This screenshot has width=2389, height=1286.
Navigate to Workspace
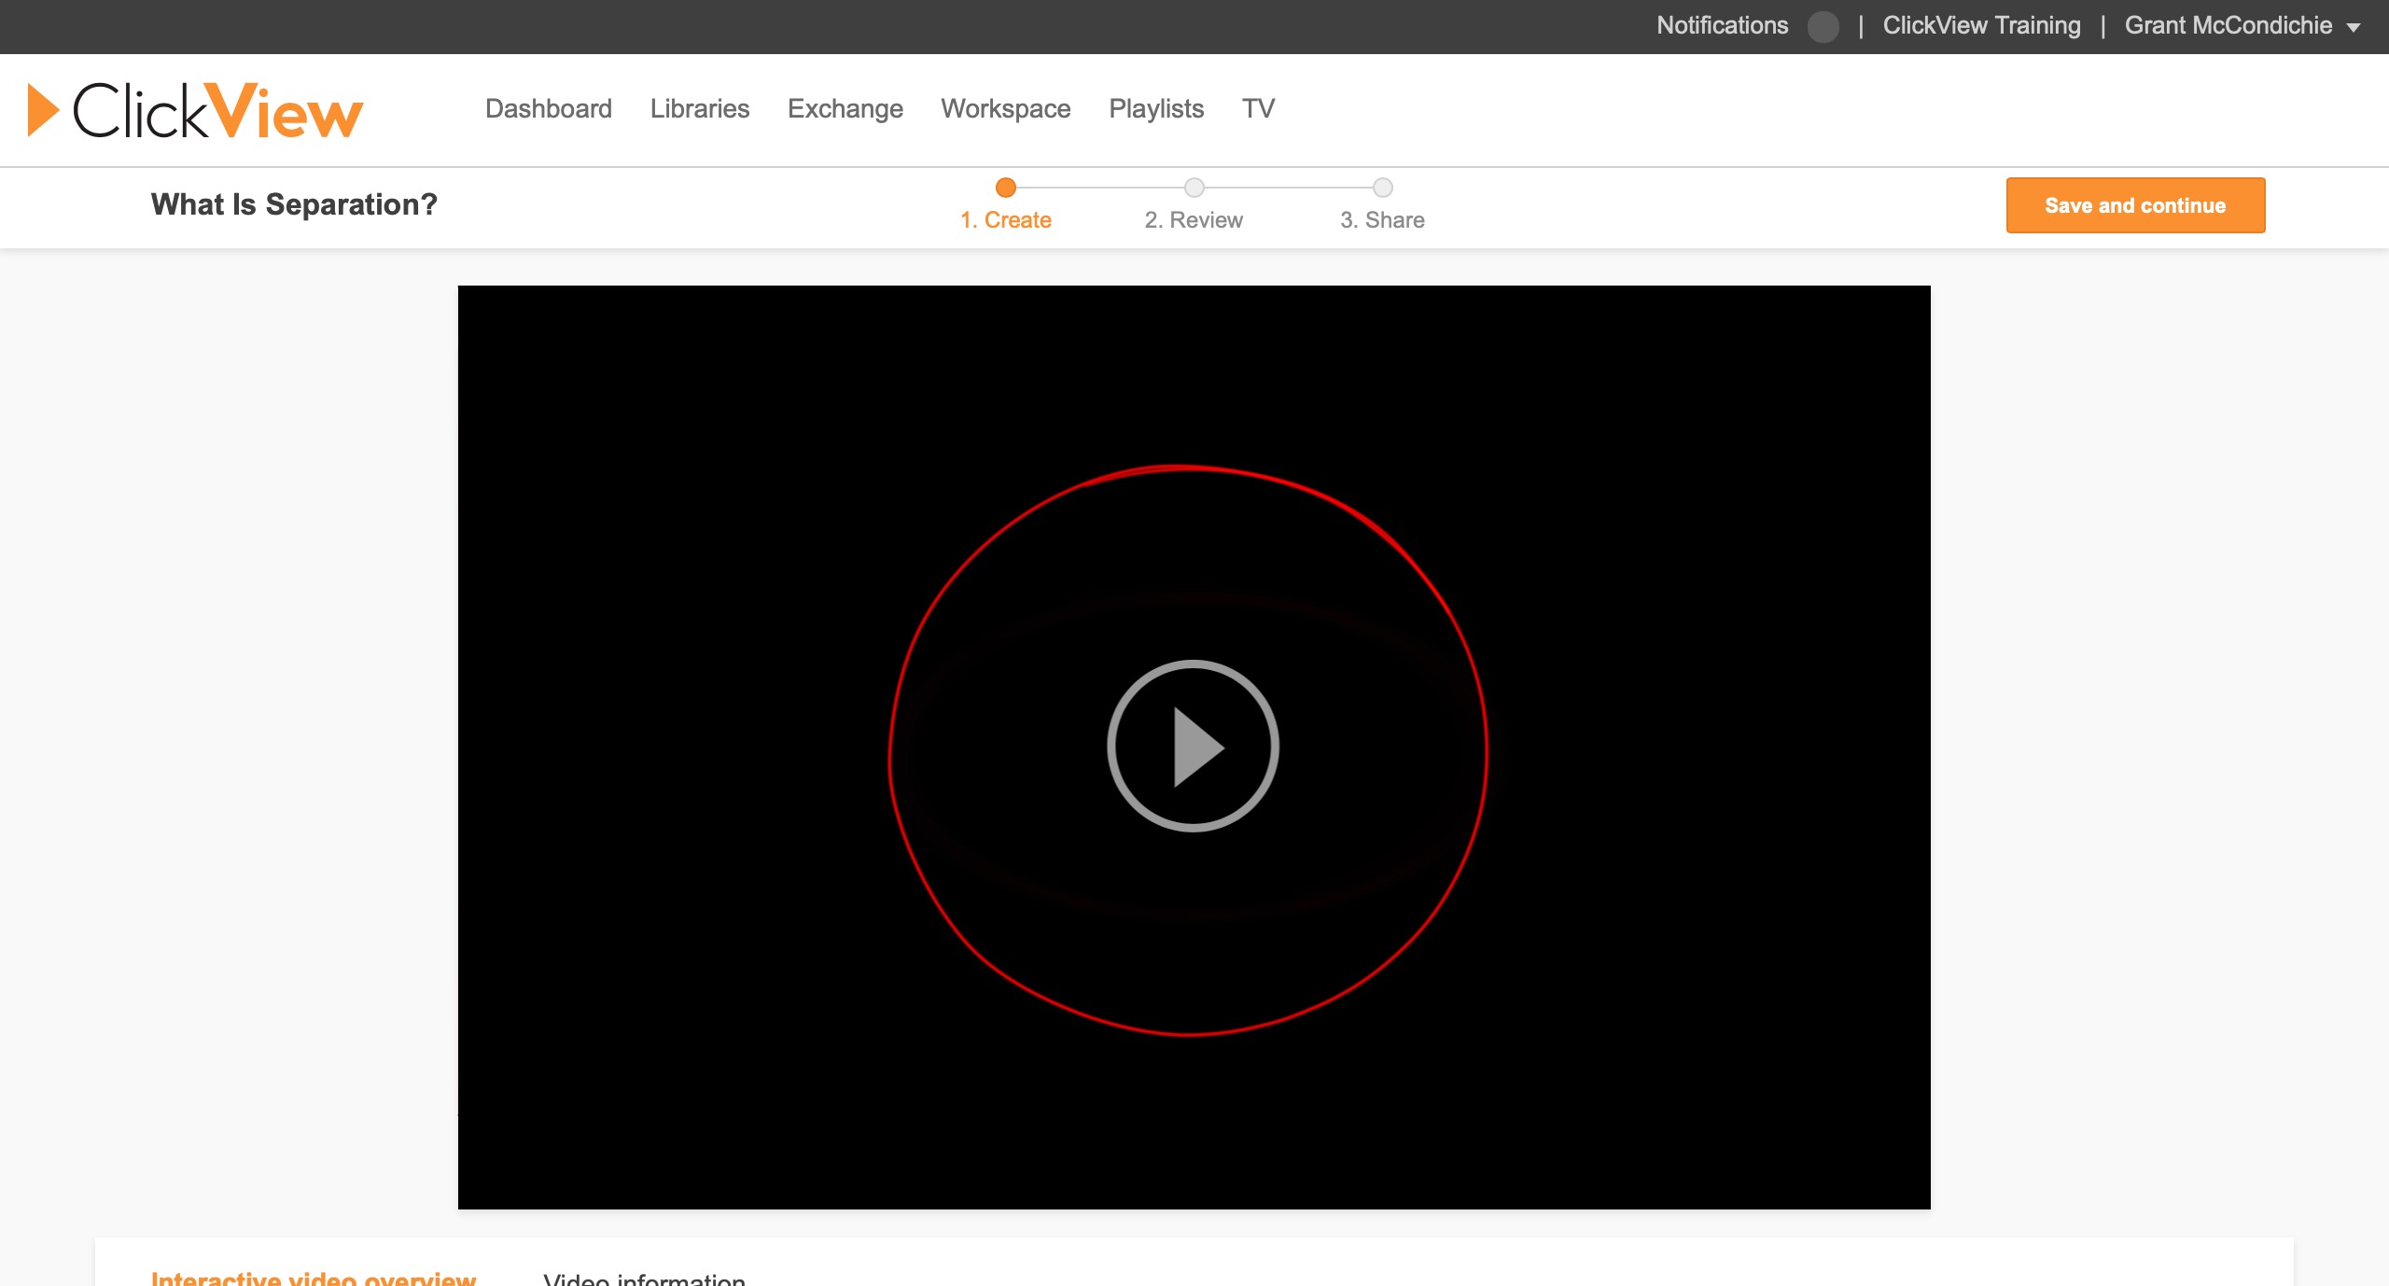(1005, 109)
